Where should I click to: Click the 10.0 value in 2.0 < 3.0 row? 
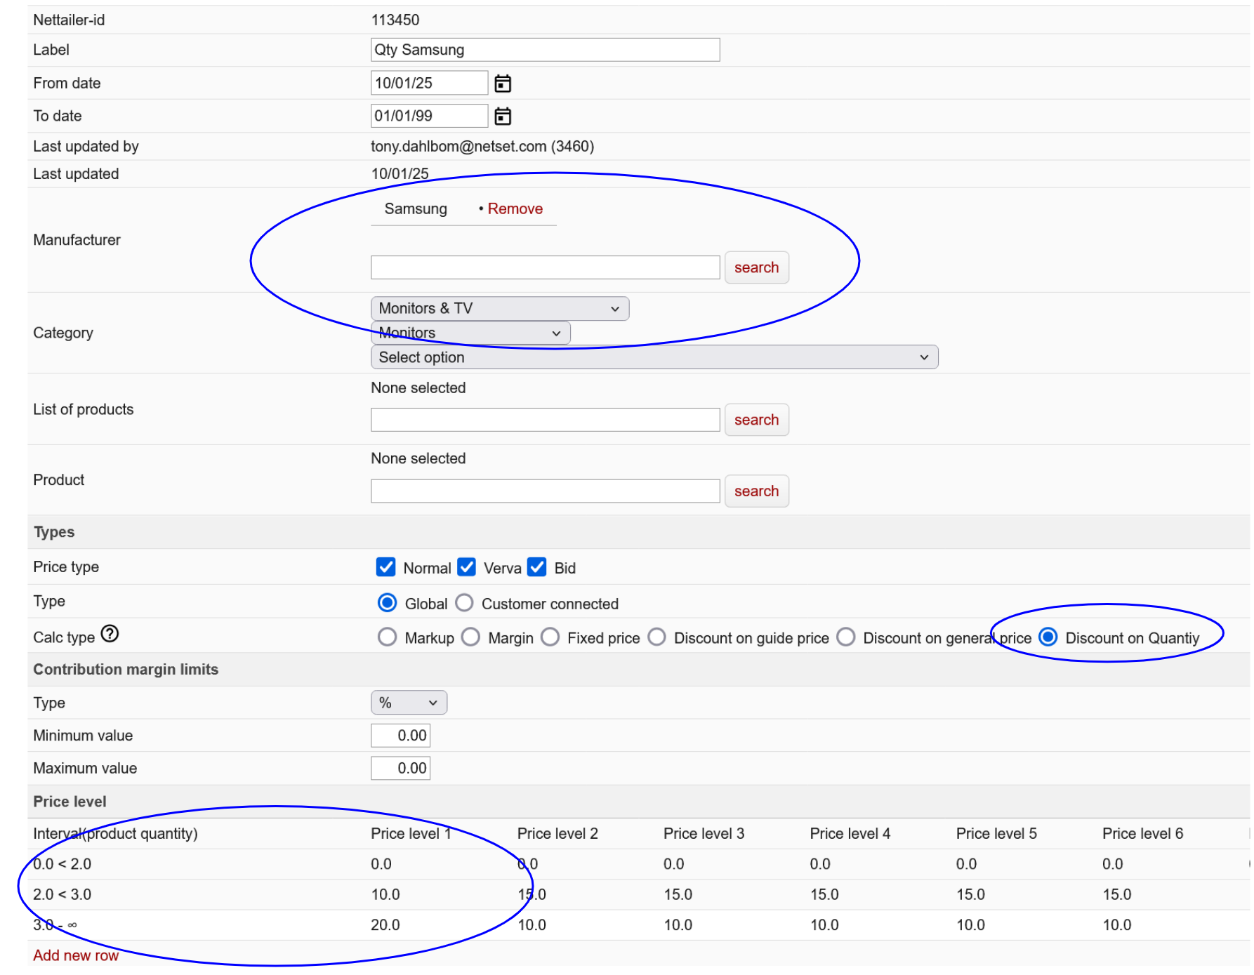385,895
